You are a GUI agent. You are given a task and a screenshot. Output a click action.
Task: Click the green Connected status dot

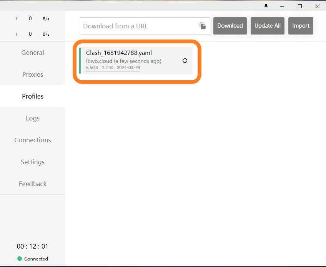coord(20,259)
